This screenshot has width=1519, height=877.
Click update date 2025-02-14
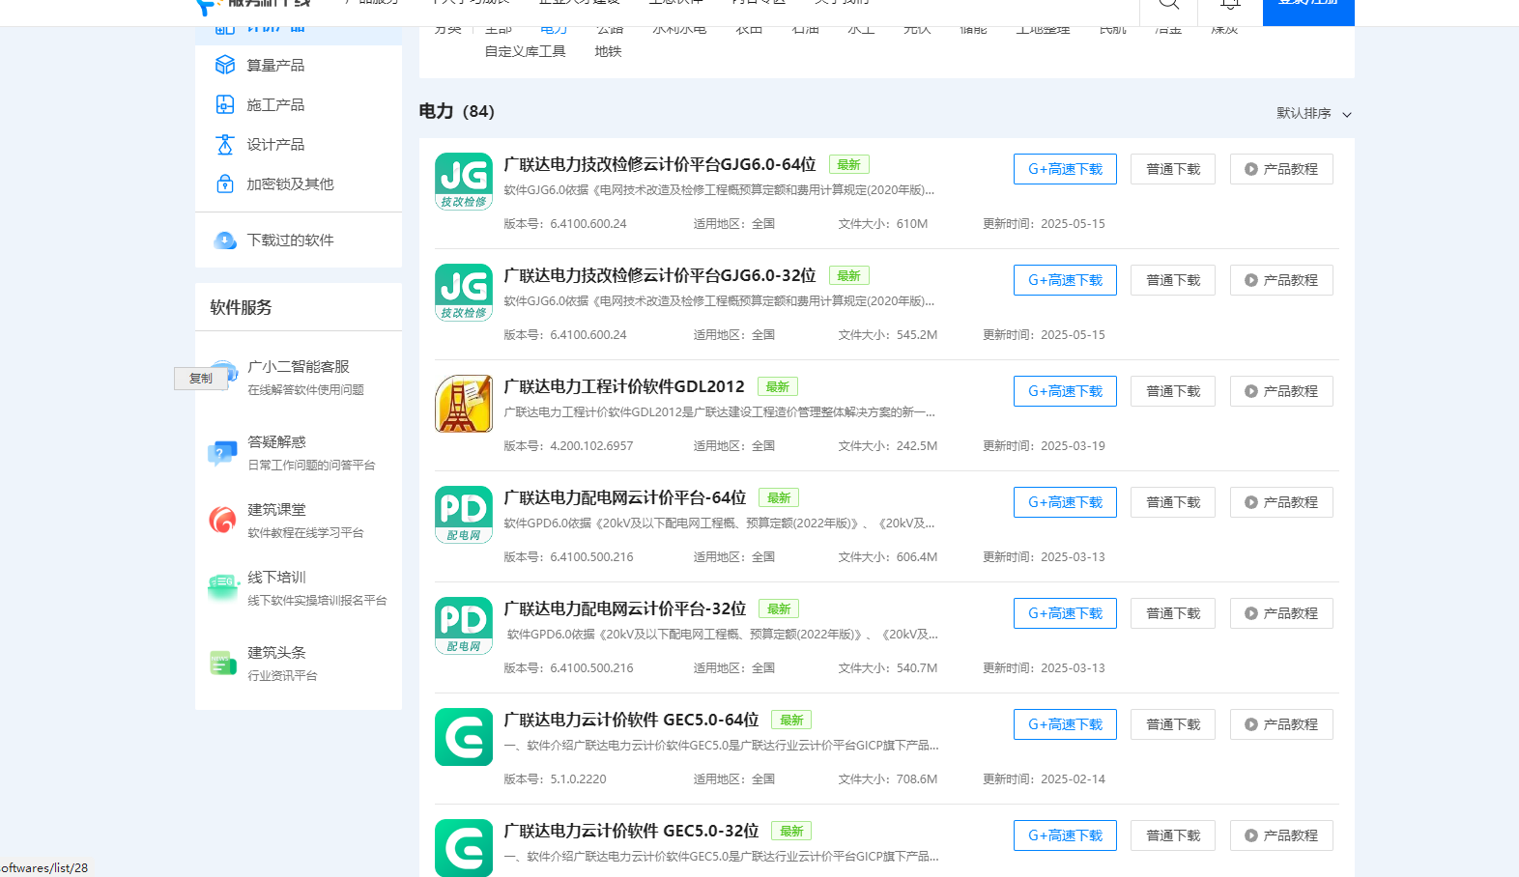point(1073,779)
